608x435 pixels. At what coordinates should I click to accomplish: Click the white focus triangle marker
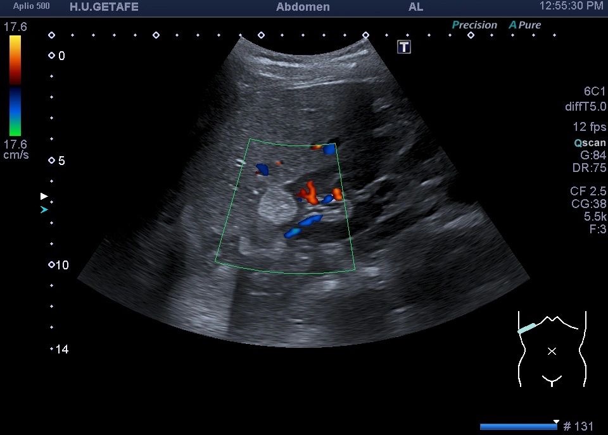click(44, 197)
